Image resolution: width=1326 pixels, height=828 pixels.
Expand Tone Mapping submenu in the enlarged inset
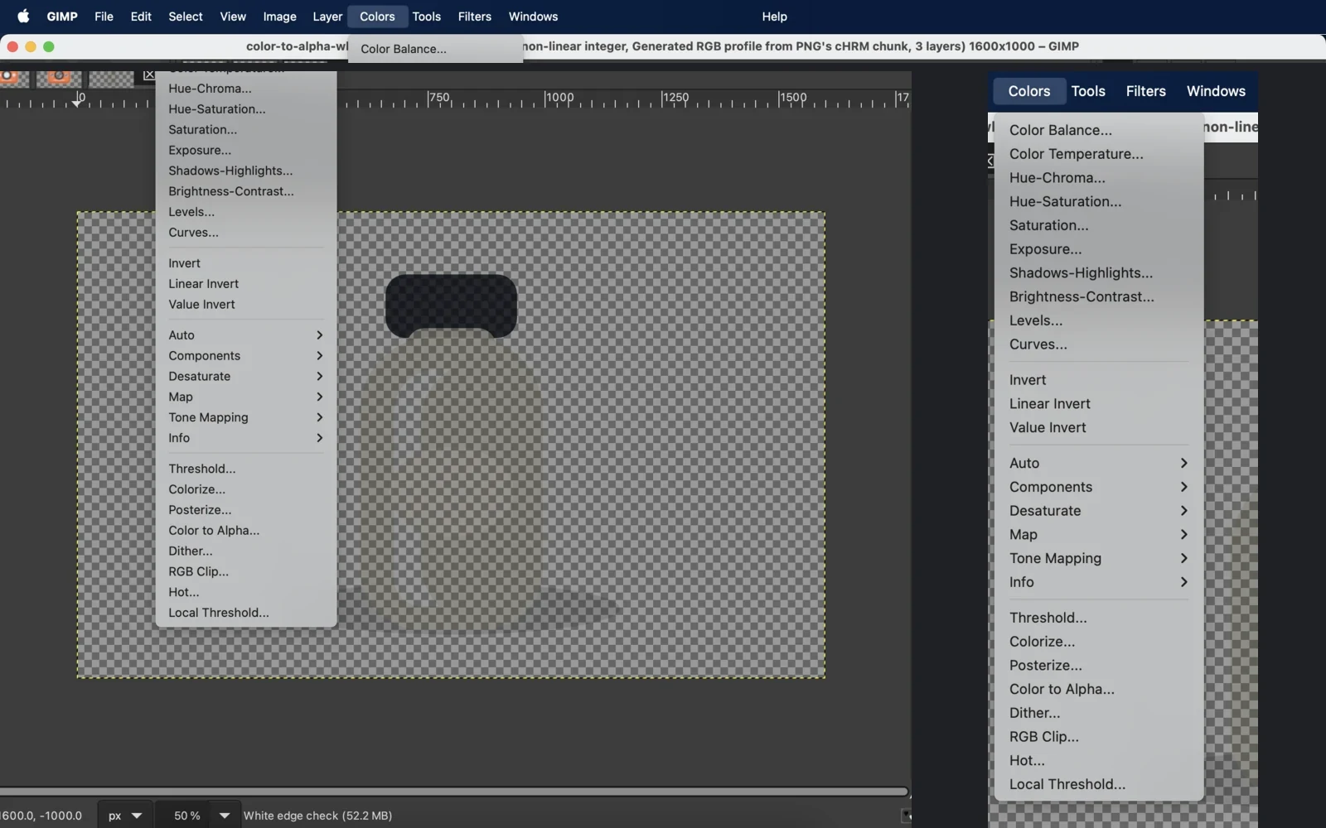tap(1099, 559)
